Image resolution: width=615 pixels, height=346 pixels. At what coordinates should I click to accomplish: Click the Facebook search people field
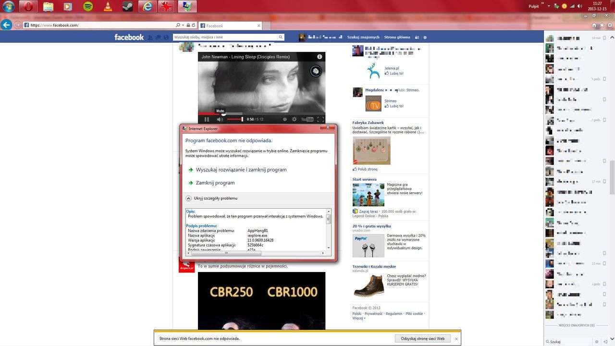pyautogui.click(x=225, y=37)
